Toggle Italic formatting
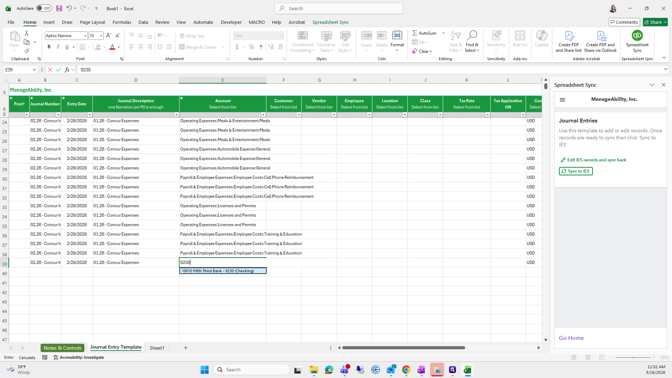The width and height of the screenshot is (672, 378). pos(58,47)
